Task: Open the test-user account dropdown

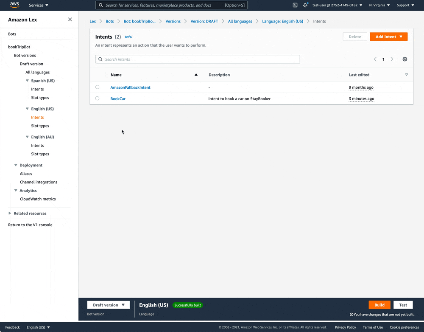Action: tap(337, 5)
